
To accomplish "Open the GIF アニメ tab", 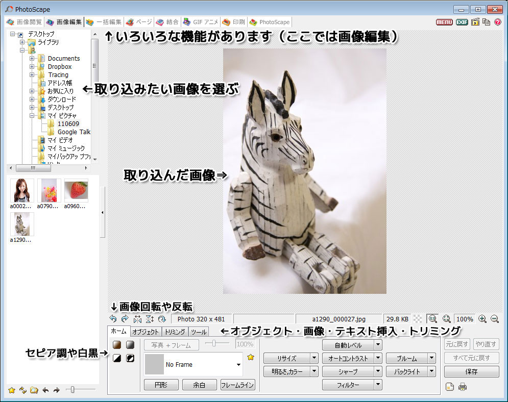I will pyautogui.click(x=201, y=22).
